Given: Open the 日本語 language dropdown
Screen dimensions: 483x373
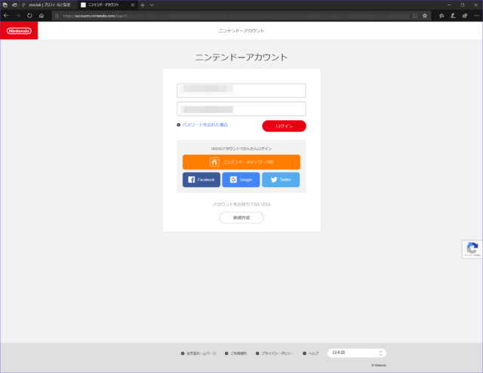Looking at the screenshot, I should pos(357,353).
